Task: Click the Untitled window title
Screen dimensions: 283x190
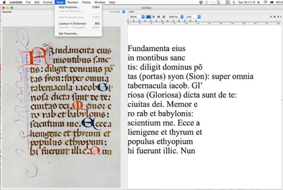Action: pyautogui.click(x=146, y=8)
